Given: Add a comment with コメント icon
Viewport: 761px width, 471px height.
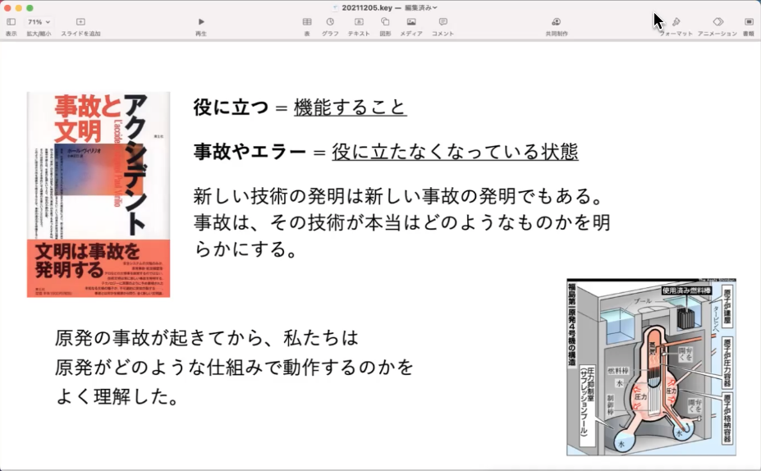Looking at the screenshot, I should [x=442, y=21].
